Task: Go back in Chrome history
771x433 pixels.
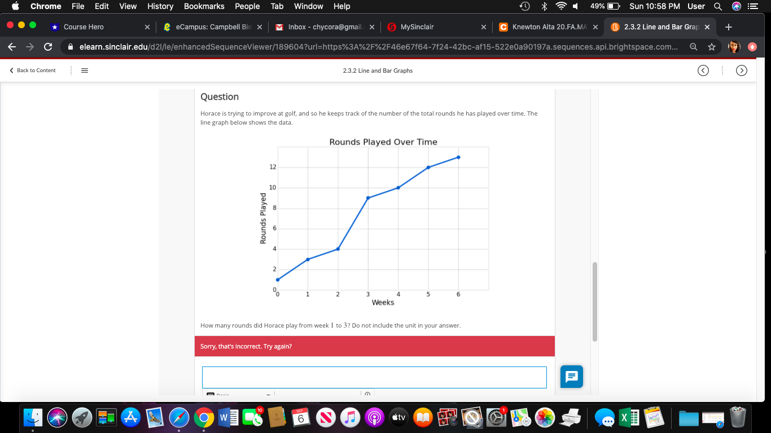Action: tap(12, 47)
